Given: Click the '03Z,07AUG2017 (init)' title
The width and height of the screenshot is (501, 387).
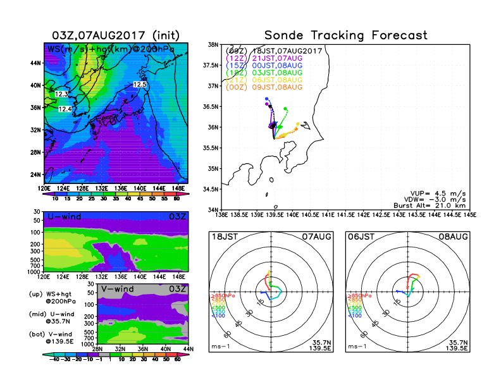Looking at the screenshot, I should tap(116, 35).
